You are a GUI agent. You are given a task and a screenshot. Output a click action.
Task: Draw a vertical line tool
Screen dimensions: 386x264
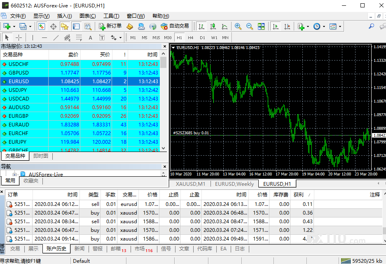33,37
